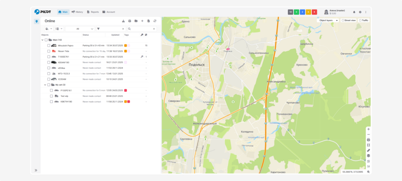Open the Object layers dropdown
This screenshot has height=181, width=402.
pos(328,20)
